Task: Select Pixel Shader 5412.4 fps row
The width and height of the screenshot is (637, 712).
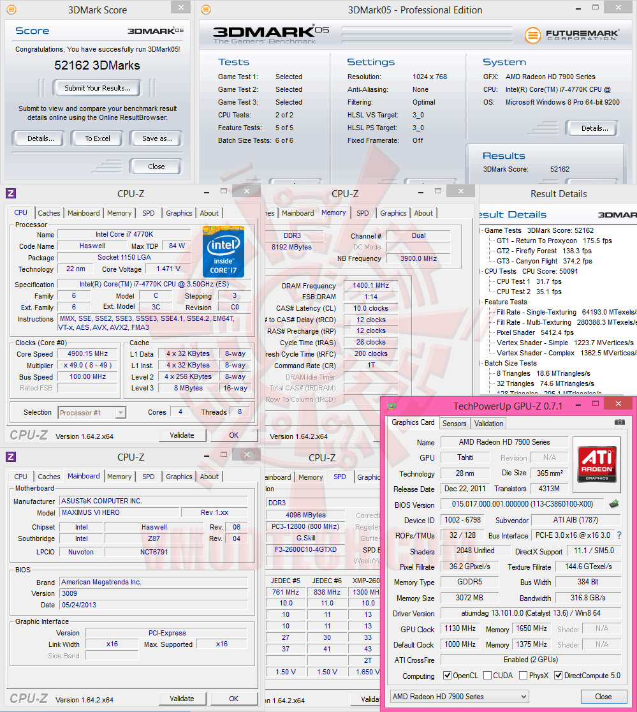Action: click(535, 332)
